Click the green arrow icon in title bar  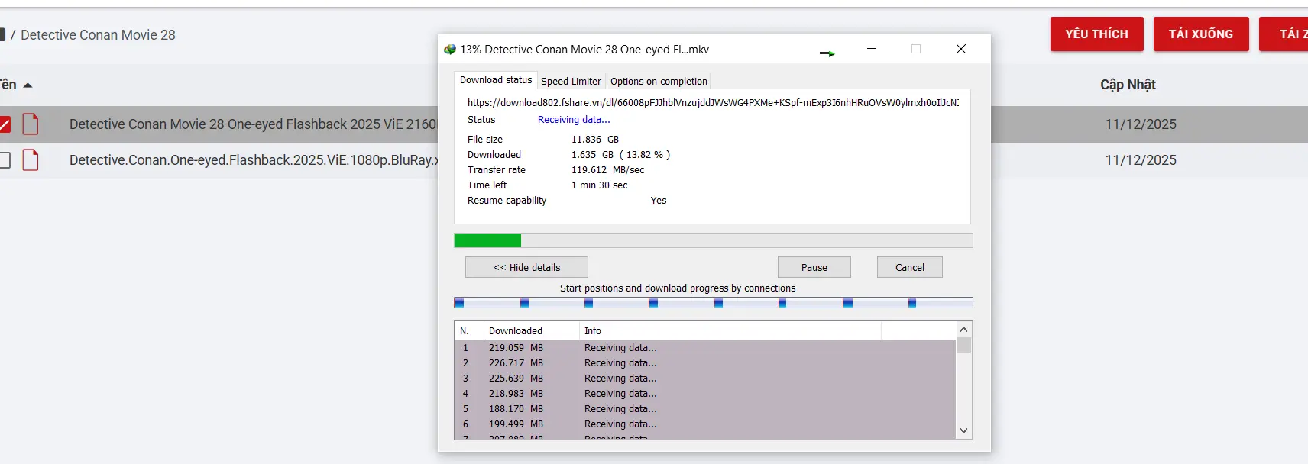click(x=827, y=53)
